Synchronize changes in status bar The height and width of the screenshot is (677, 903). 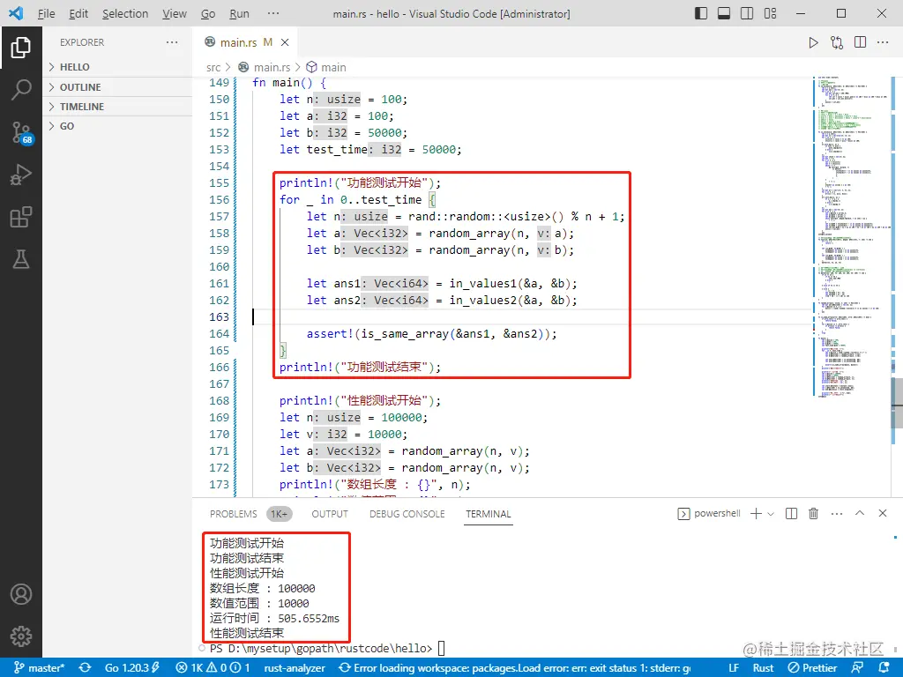(x=86, y=668)
